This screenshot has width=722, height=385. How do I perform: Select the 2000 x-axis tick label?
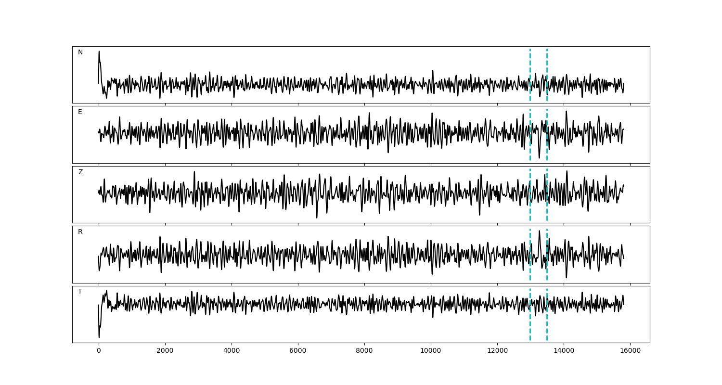click(x=165, y=351)
